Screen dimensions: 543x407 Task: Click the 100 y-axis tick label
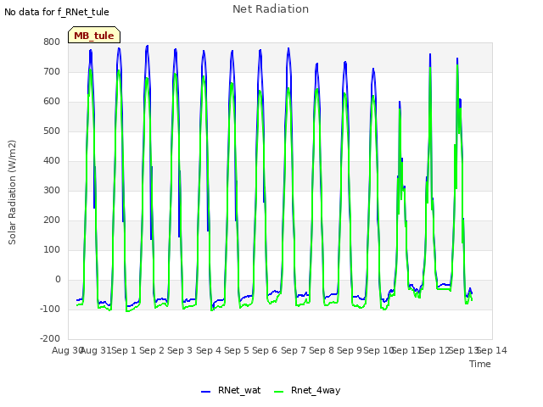pos(52,250)
